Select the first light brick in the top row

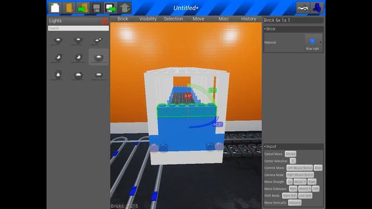pos(58,40)
